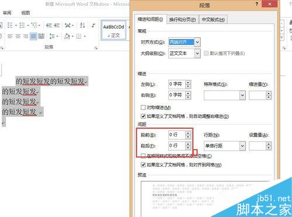The image size is (292, 217).
Task: Open the 对齐方式 alignment combo box
Action: click(185, 42)
